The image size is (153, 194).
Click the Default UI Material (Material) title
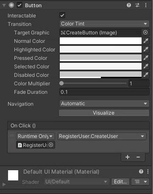61,172
